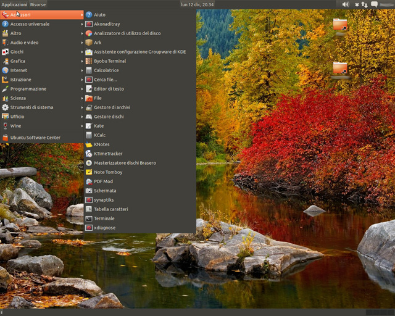Viewport: 395px width, 316px height.
Task: Click the network connection arrows icon
Action: pyautogui.click(x=364, y=4)
